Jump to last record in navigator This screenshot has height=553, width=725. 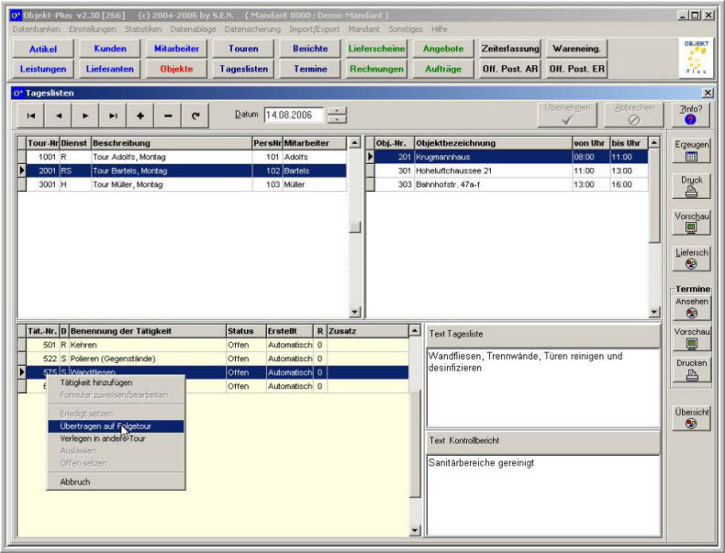[113, 116]
